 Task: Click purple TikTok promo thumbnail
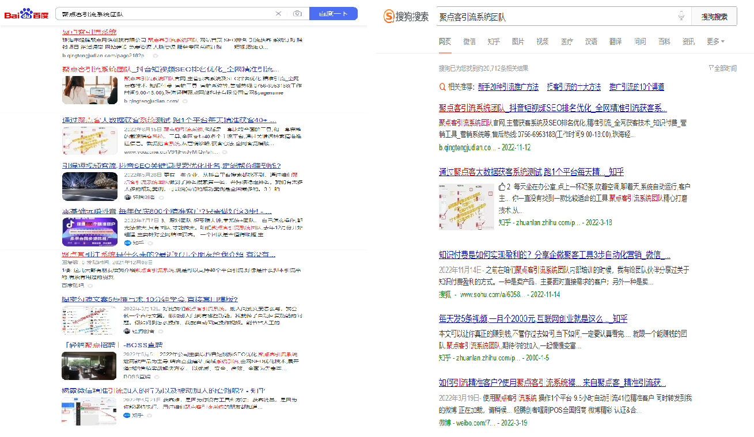90,231
